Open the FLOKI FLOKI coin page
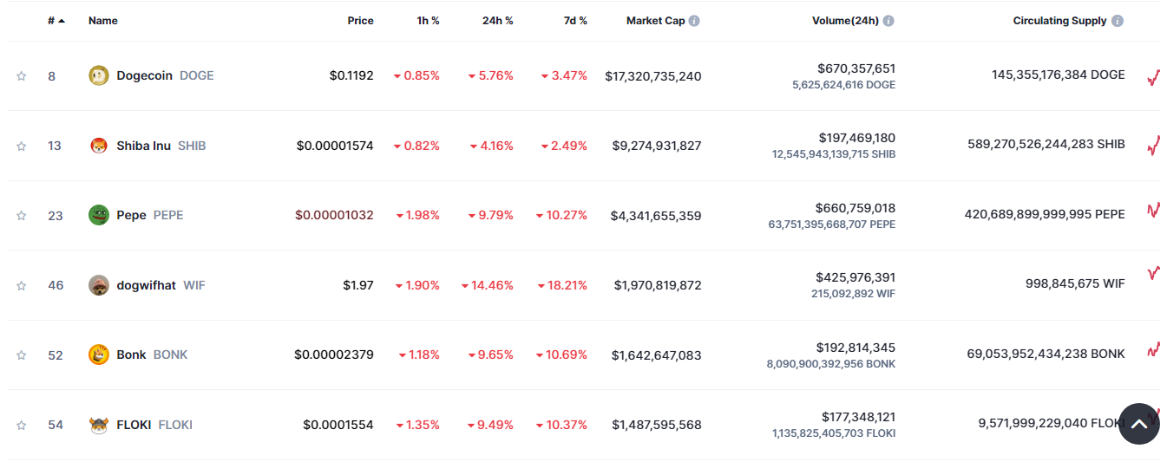1167x462 pixels. [154, 425]
